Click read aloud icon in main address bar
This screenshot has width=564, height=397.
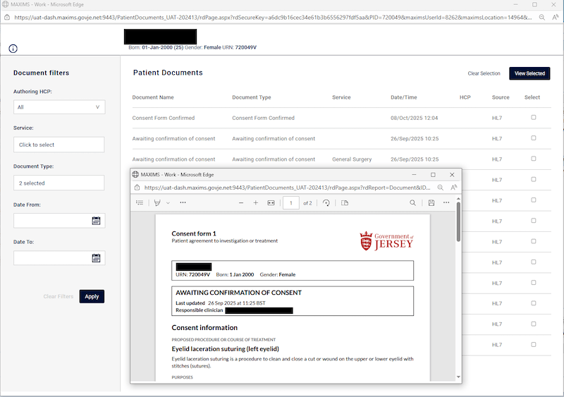click(x=556, y=18)
